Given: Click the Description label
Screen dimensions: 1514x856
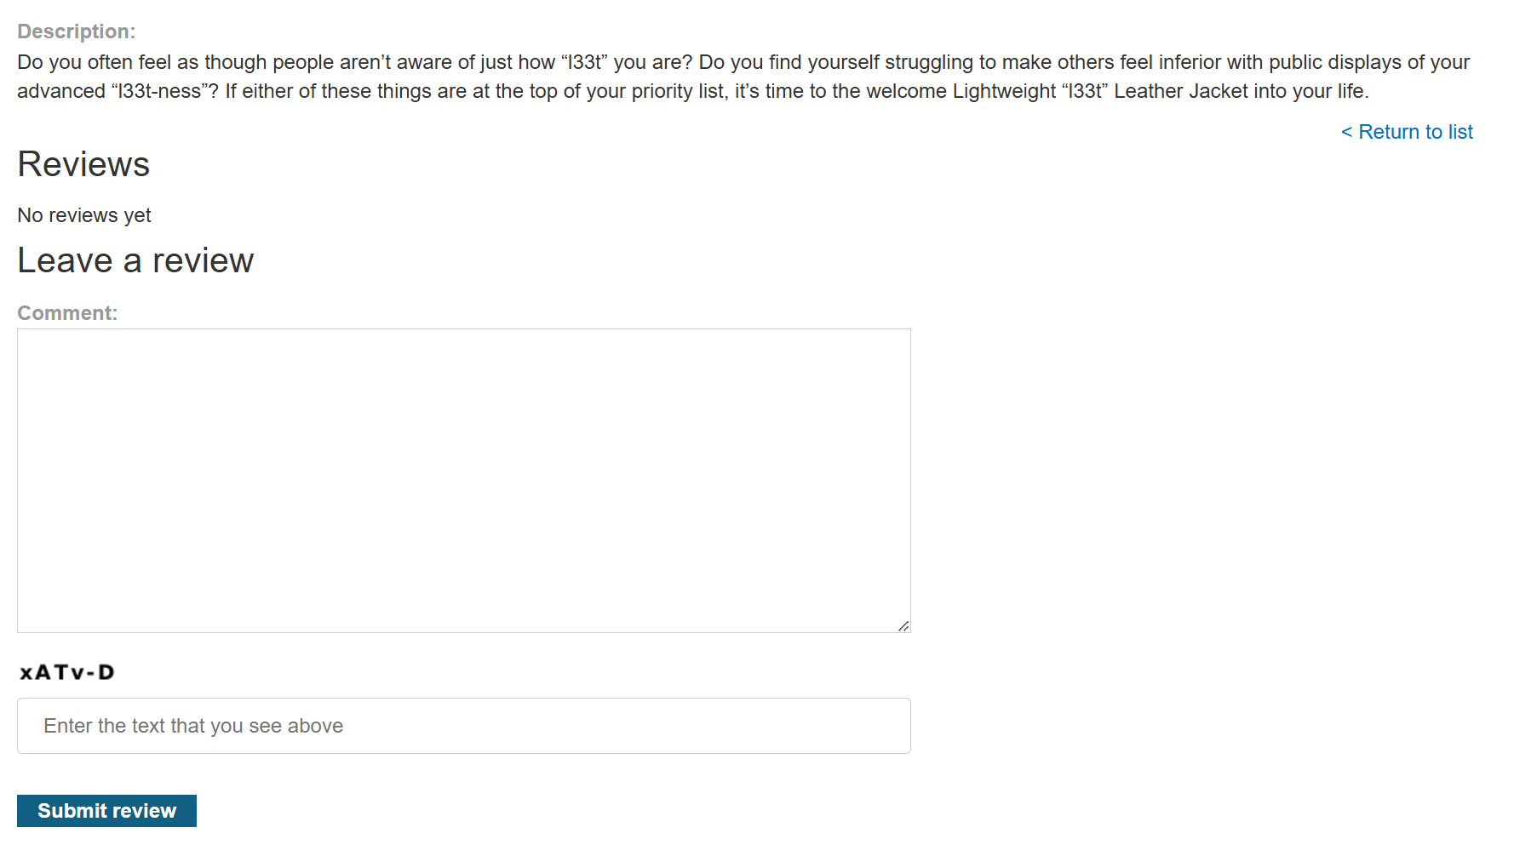Looking at the screenshot, I should pos(76,31).
